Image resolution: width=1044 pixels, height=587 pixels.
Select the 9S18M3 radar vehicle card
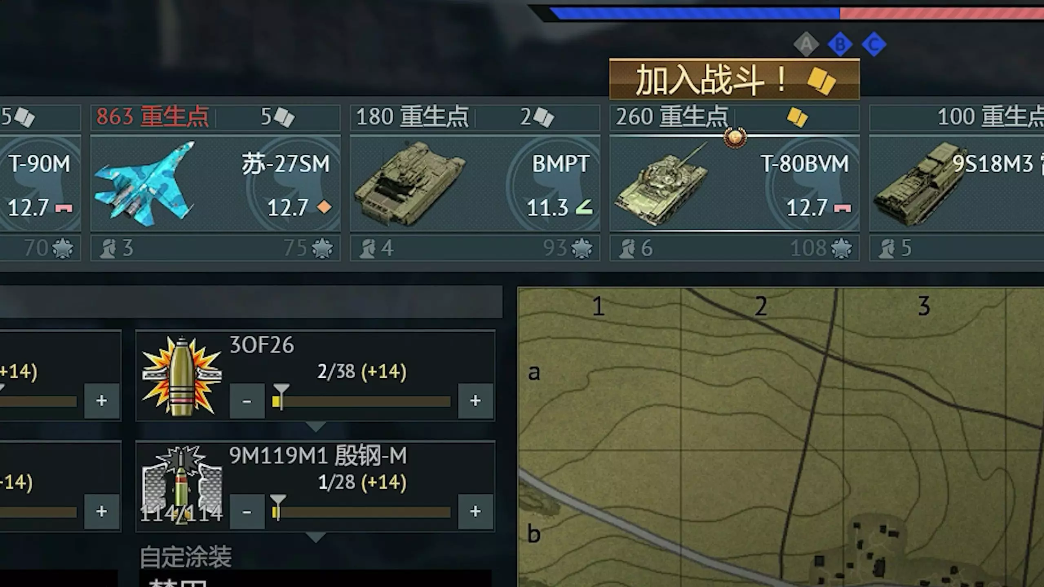click(957, 183)
